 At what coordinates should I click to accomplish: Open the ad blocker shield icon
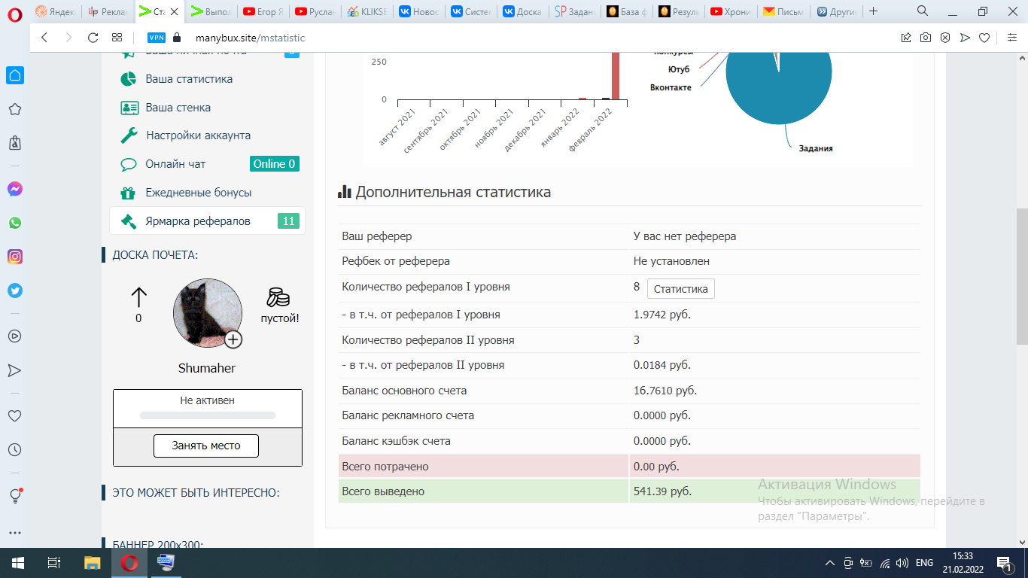(x=945, y=38)
